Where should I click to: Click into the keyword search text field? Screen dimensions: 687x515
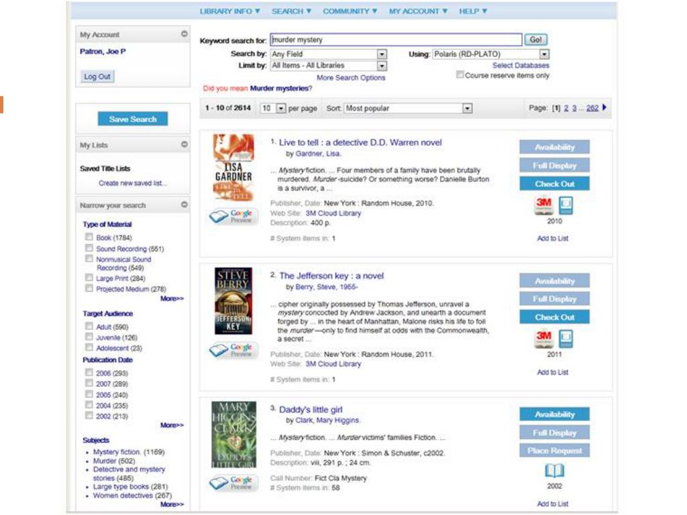(396, 40)
